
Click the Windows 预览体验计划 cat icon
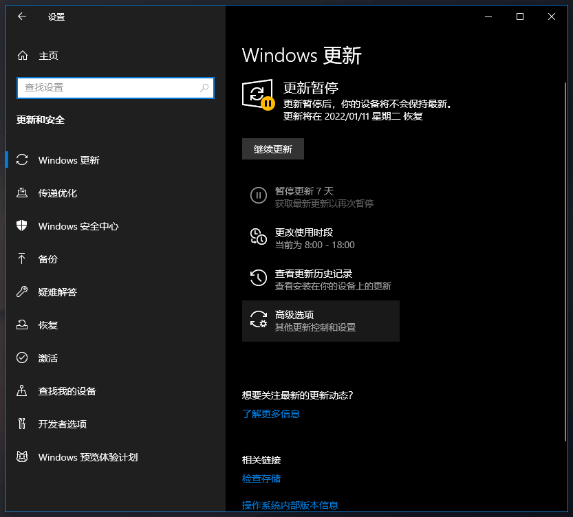[x=22, y=456]
